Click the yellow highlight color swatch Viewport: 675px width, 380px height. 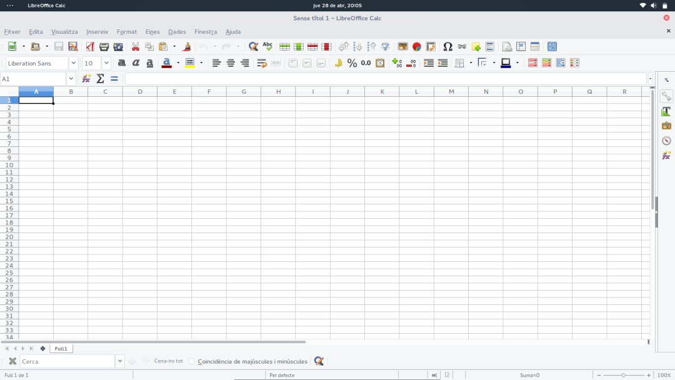[x=190, y=63]
